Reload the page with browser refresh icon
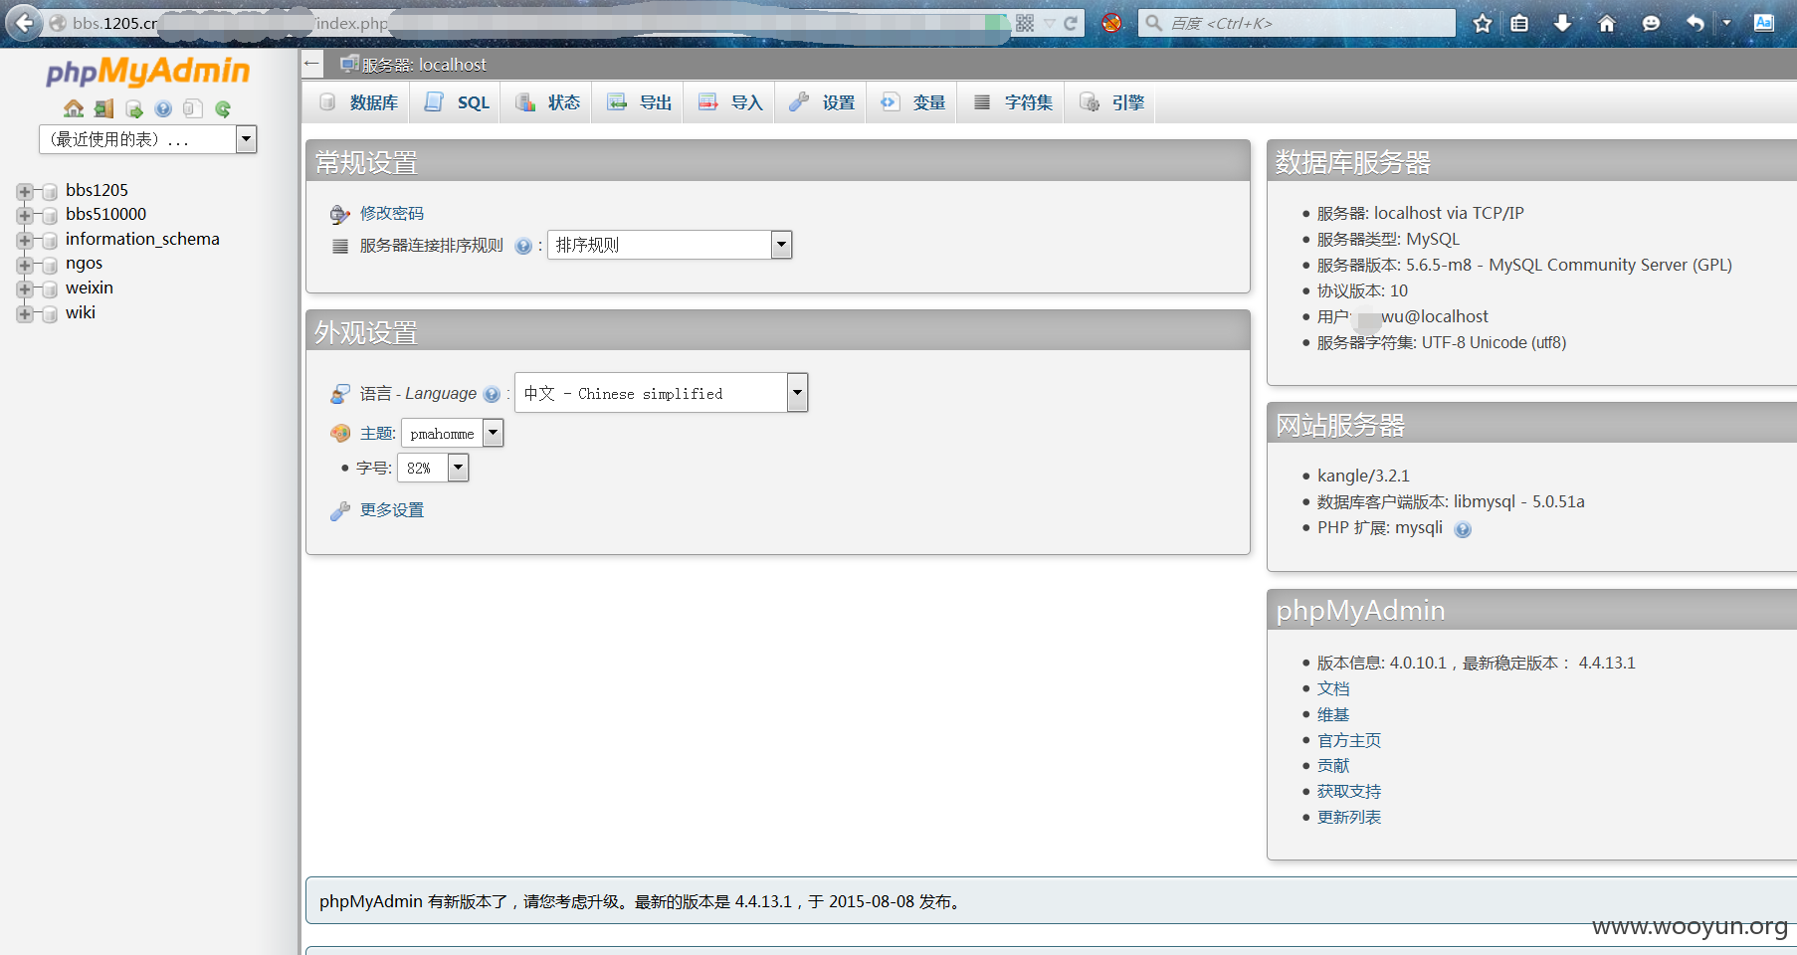 pyautogui.click(x=1071, y=23)
